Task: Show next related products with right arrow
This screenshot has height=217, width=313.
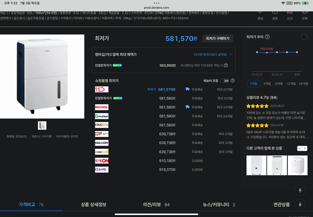Action: point(305,148)
